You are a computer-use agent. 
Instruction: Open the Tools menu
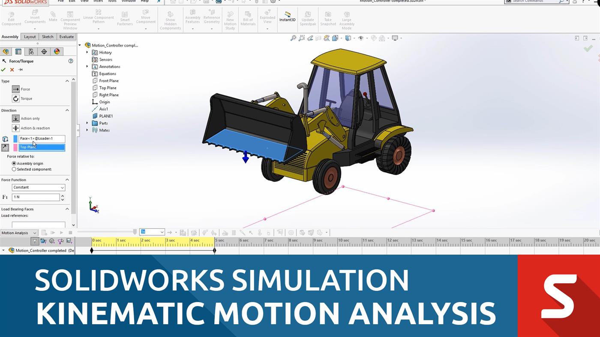pyautogui.click(x=112, y=1)
